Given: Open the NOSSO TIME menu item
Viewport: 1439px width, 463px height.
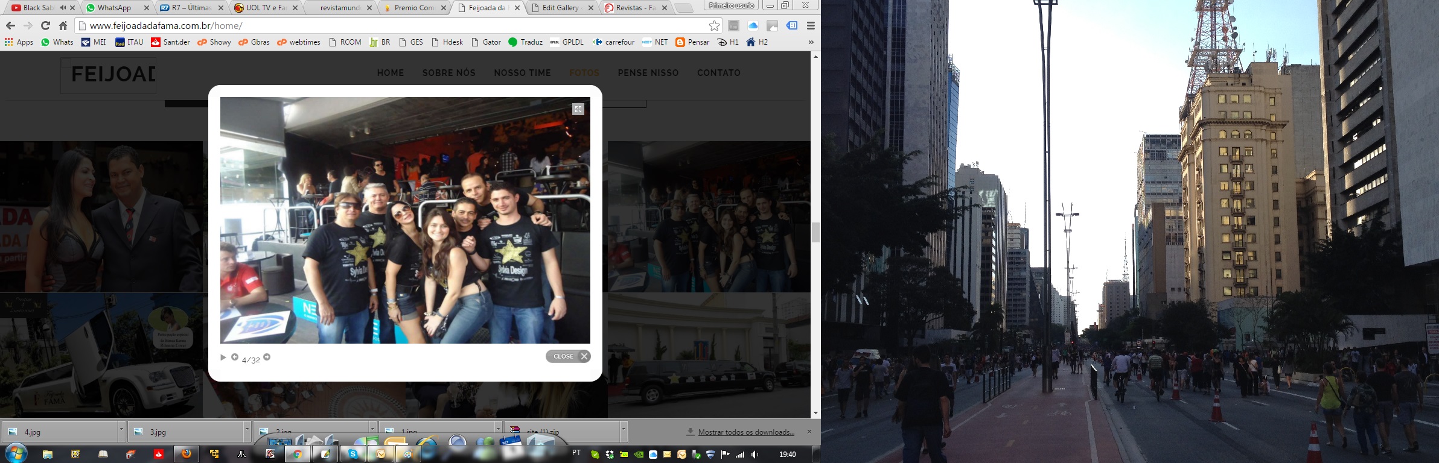Looking at the screenshot, I should 522,73.
